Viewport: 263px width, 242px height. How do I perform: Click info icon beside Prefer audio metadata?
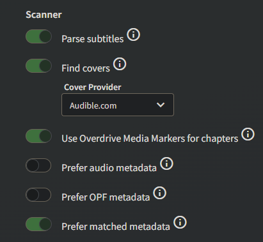coord(166,163)
